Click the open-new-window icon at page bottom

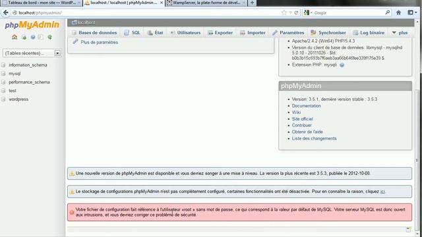tap(409, 230)
